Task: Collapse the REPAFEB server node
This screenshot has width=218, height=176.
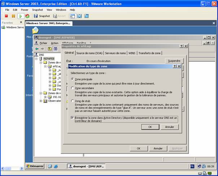Action: coord(36,59)
